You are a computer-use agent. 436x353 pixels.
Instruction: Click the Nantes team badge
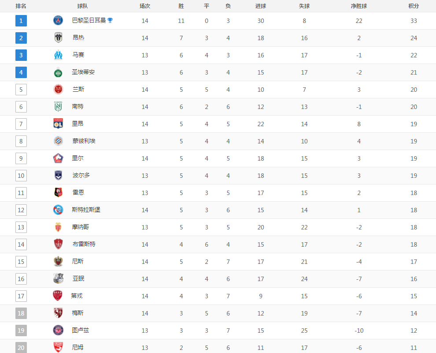[58, 106]
